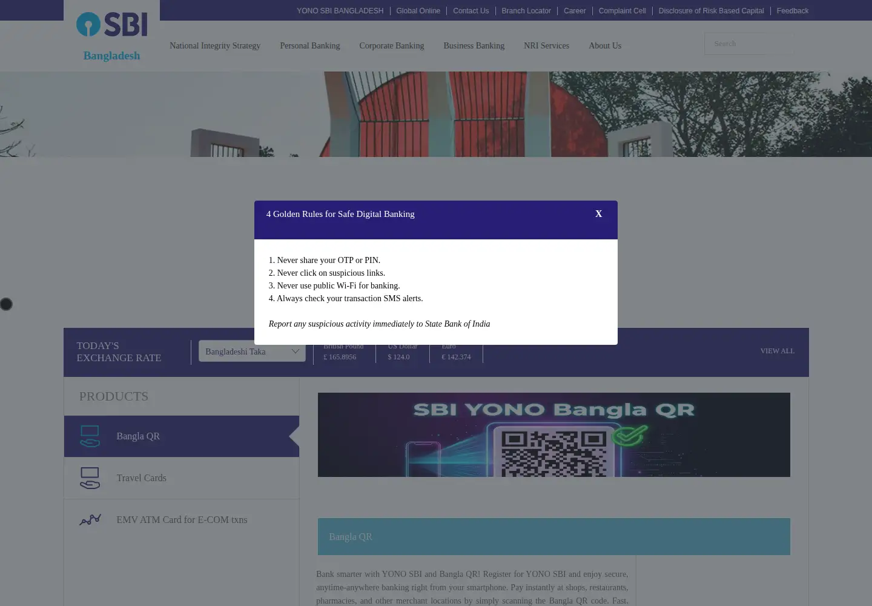Close the Golden Rules popup with X
Screen dimensions: 872x606
598,214
